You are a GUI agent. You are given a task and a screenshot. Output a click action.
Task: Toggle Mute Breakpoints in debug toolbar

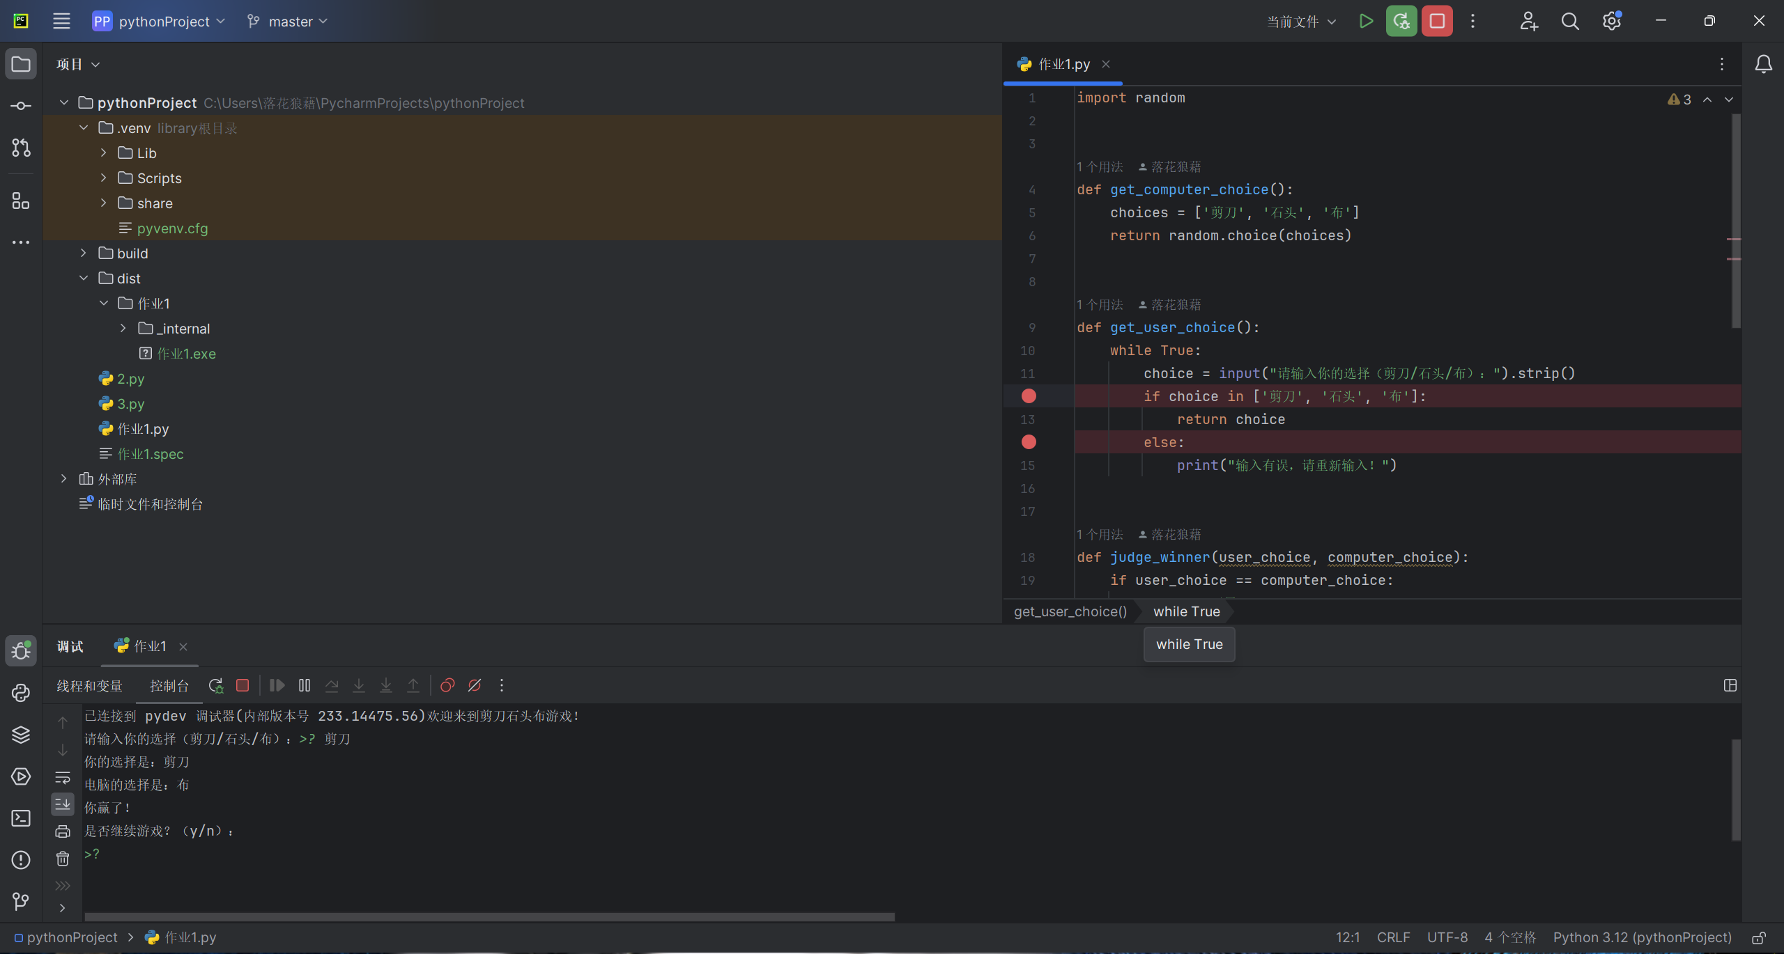pyautogui.click(x=475, y=685)
